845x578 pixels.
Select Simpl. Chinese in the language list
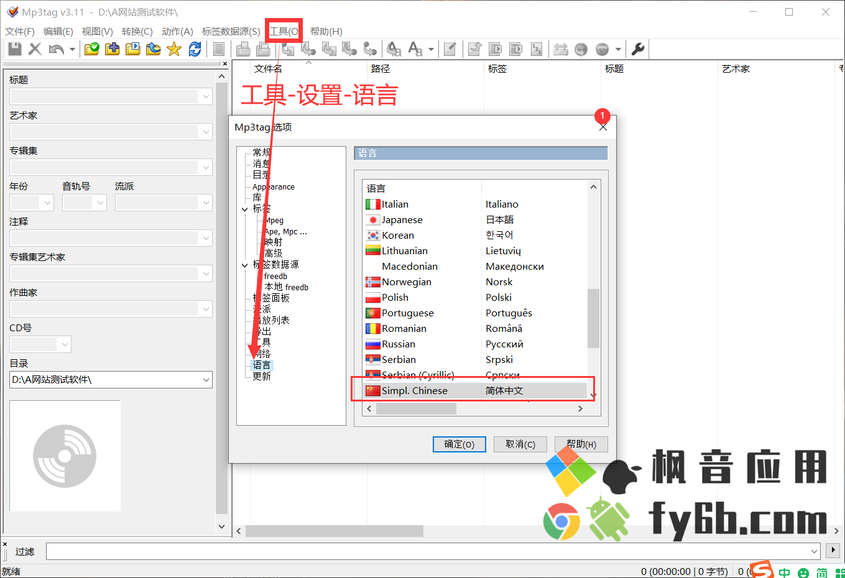pyautogui.click(x=476, y=391)
